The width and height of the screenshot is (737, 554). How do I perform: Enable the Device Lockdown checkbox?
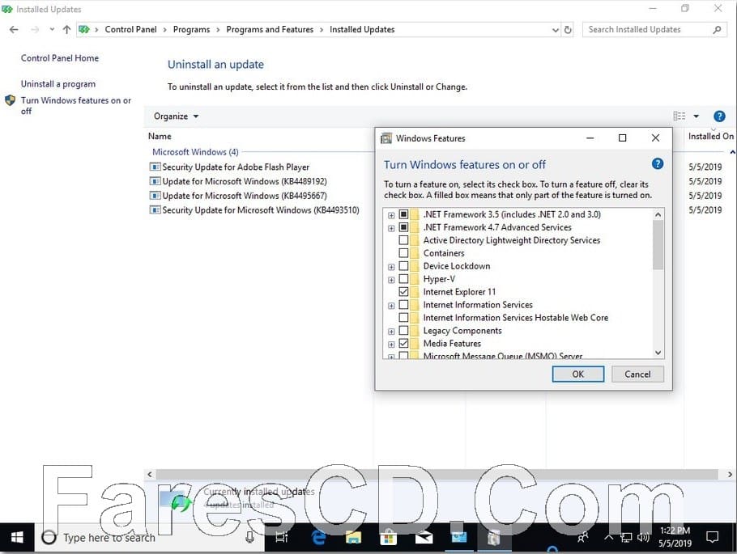pos(403,266)
